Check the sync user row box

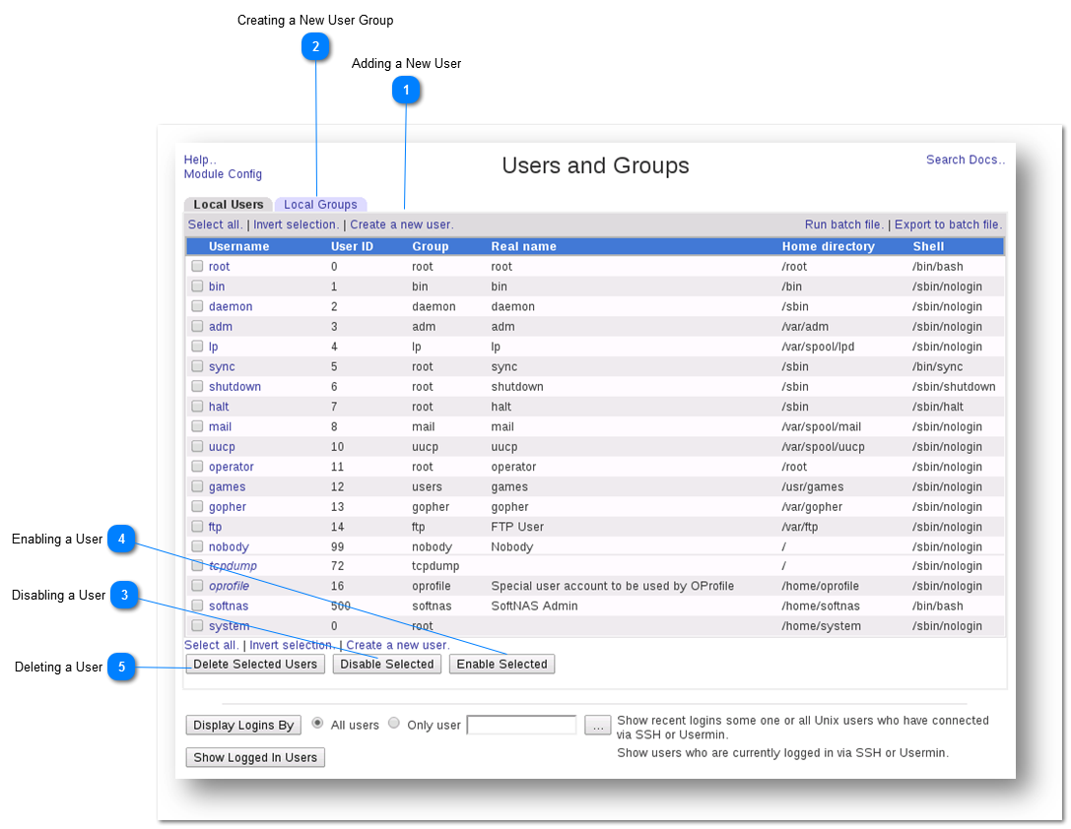(x=197, y=365)
